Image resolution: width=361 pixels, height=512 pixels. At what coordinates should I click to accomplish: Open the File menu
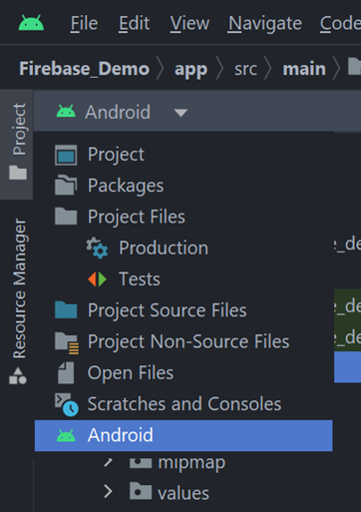pyautogui.click(x=84, y=24)
